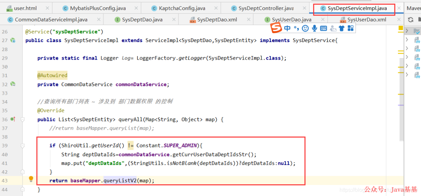The width and height of the screenshot is (421, 196).
Task: Open the Maven tool window tab
Action: pos(414,8)
